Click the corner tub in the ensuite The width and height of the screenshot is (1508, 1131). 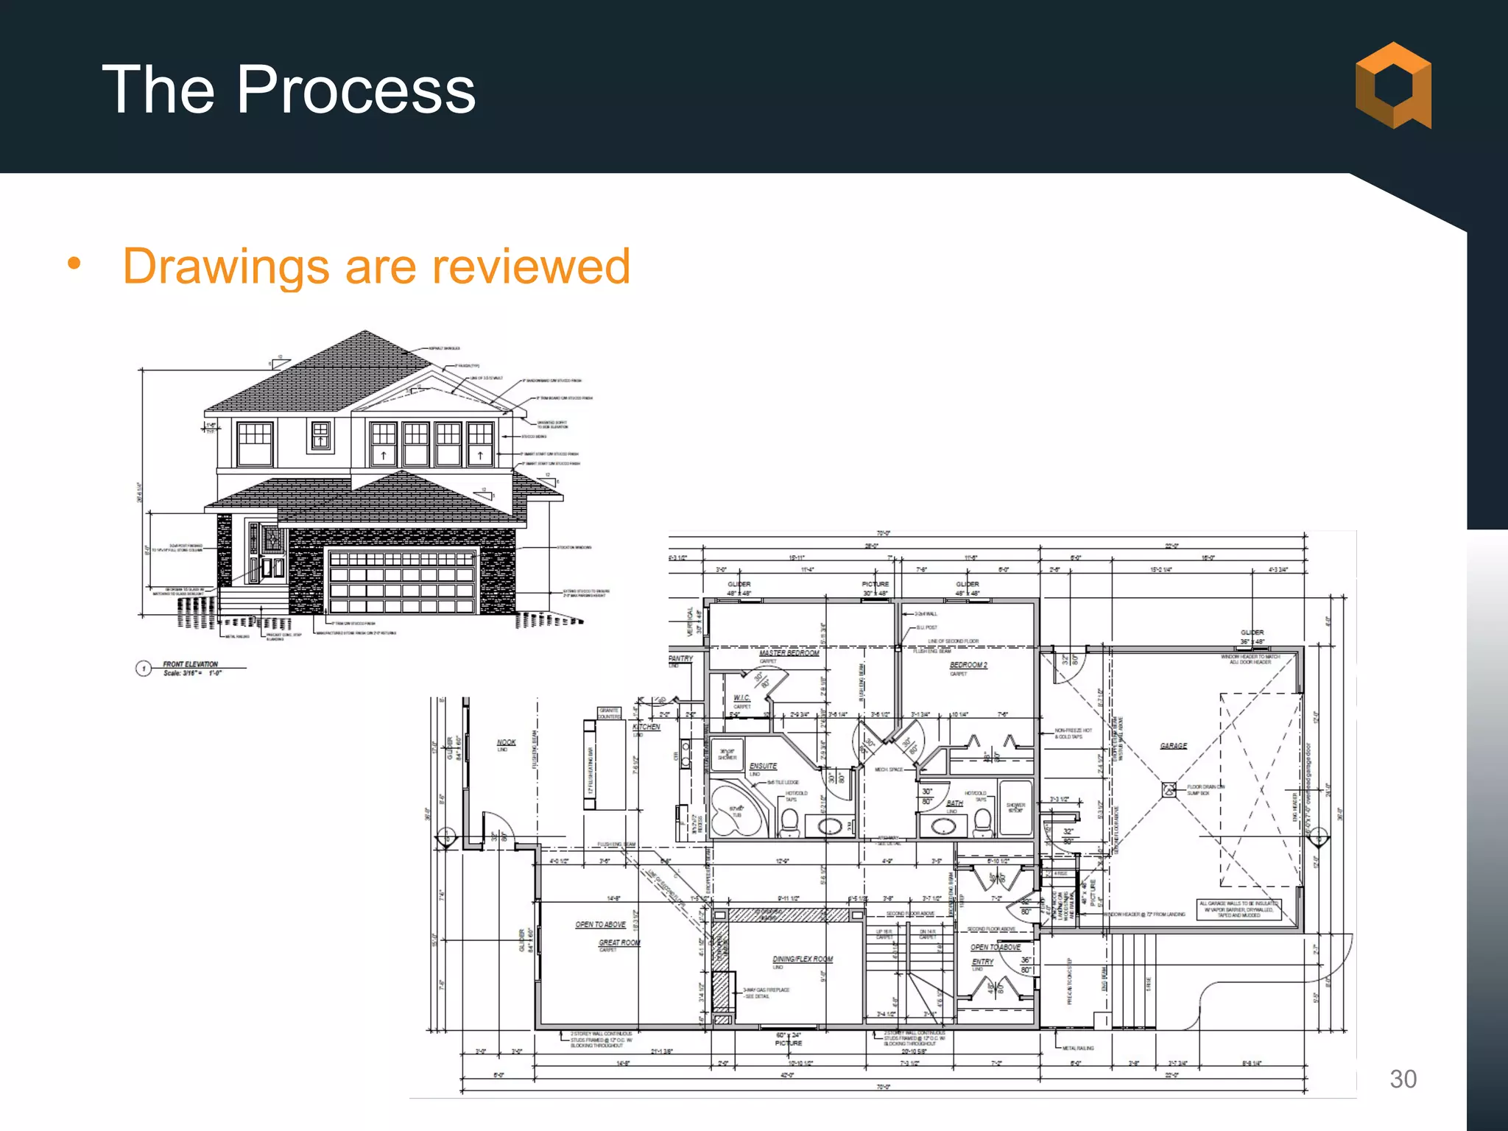(x=738, y=811)
